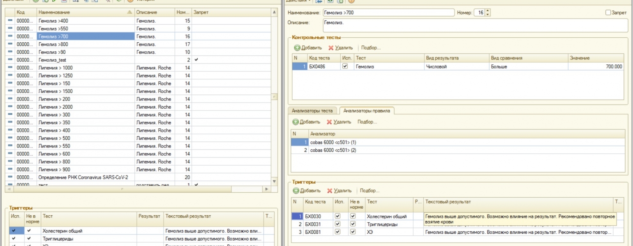Click Добавить above the Анализатор list

pos(306,122)
